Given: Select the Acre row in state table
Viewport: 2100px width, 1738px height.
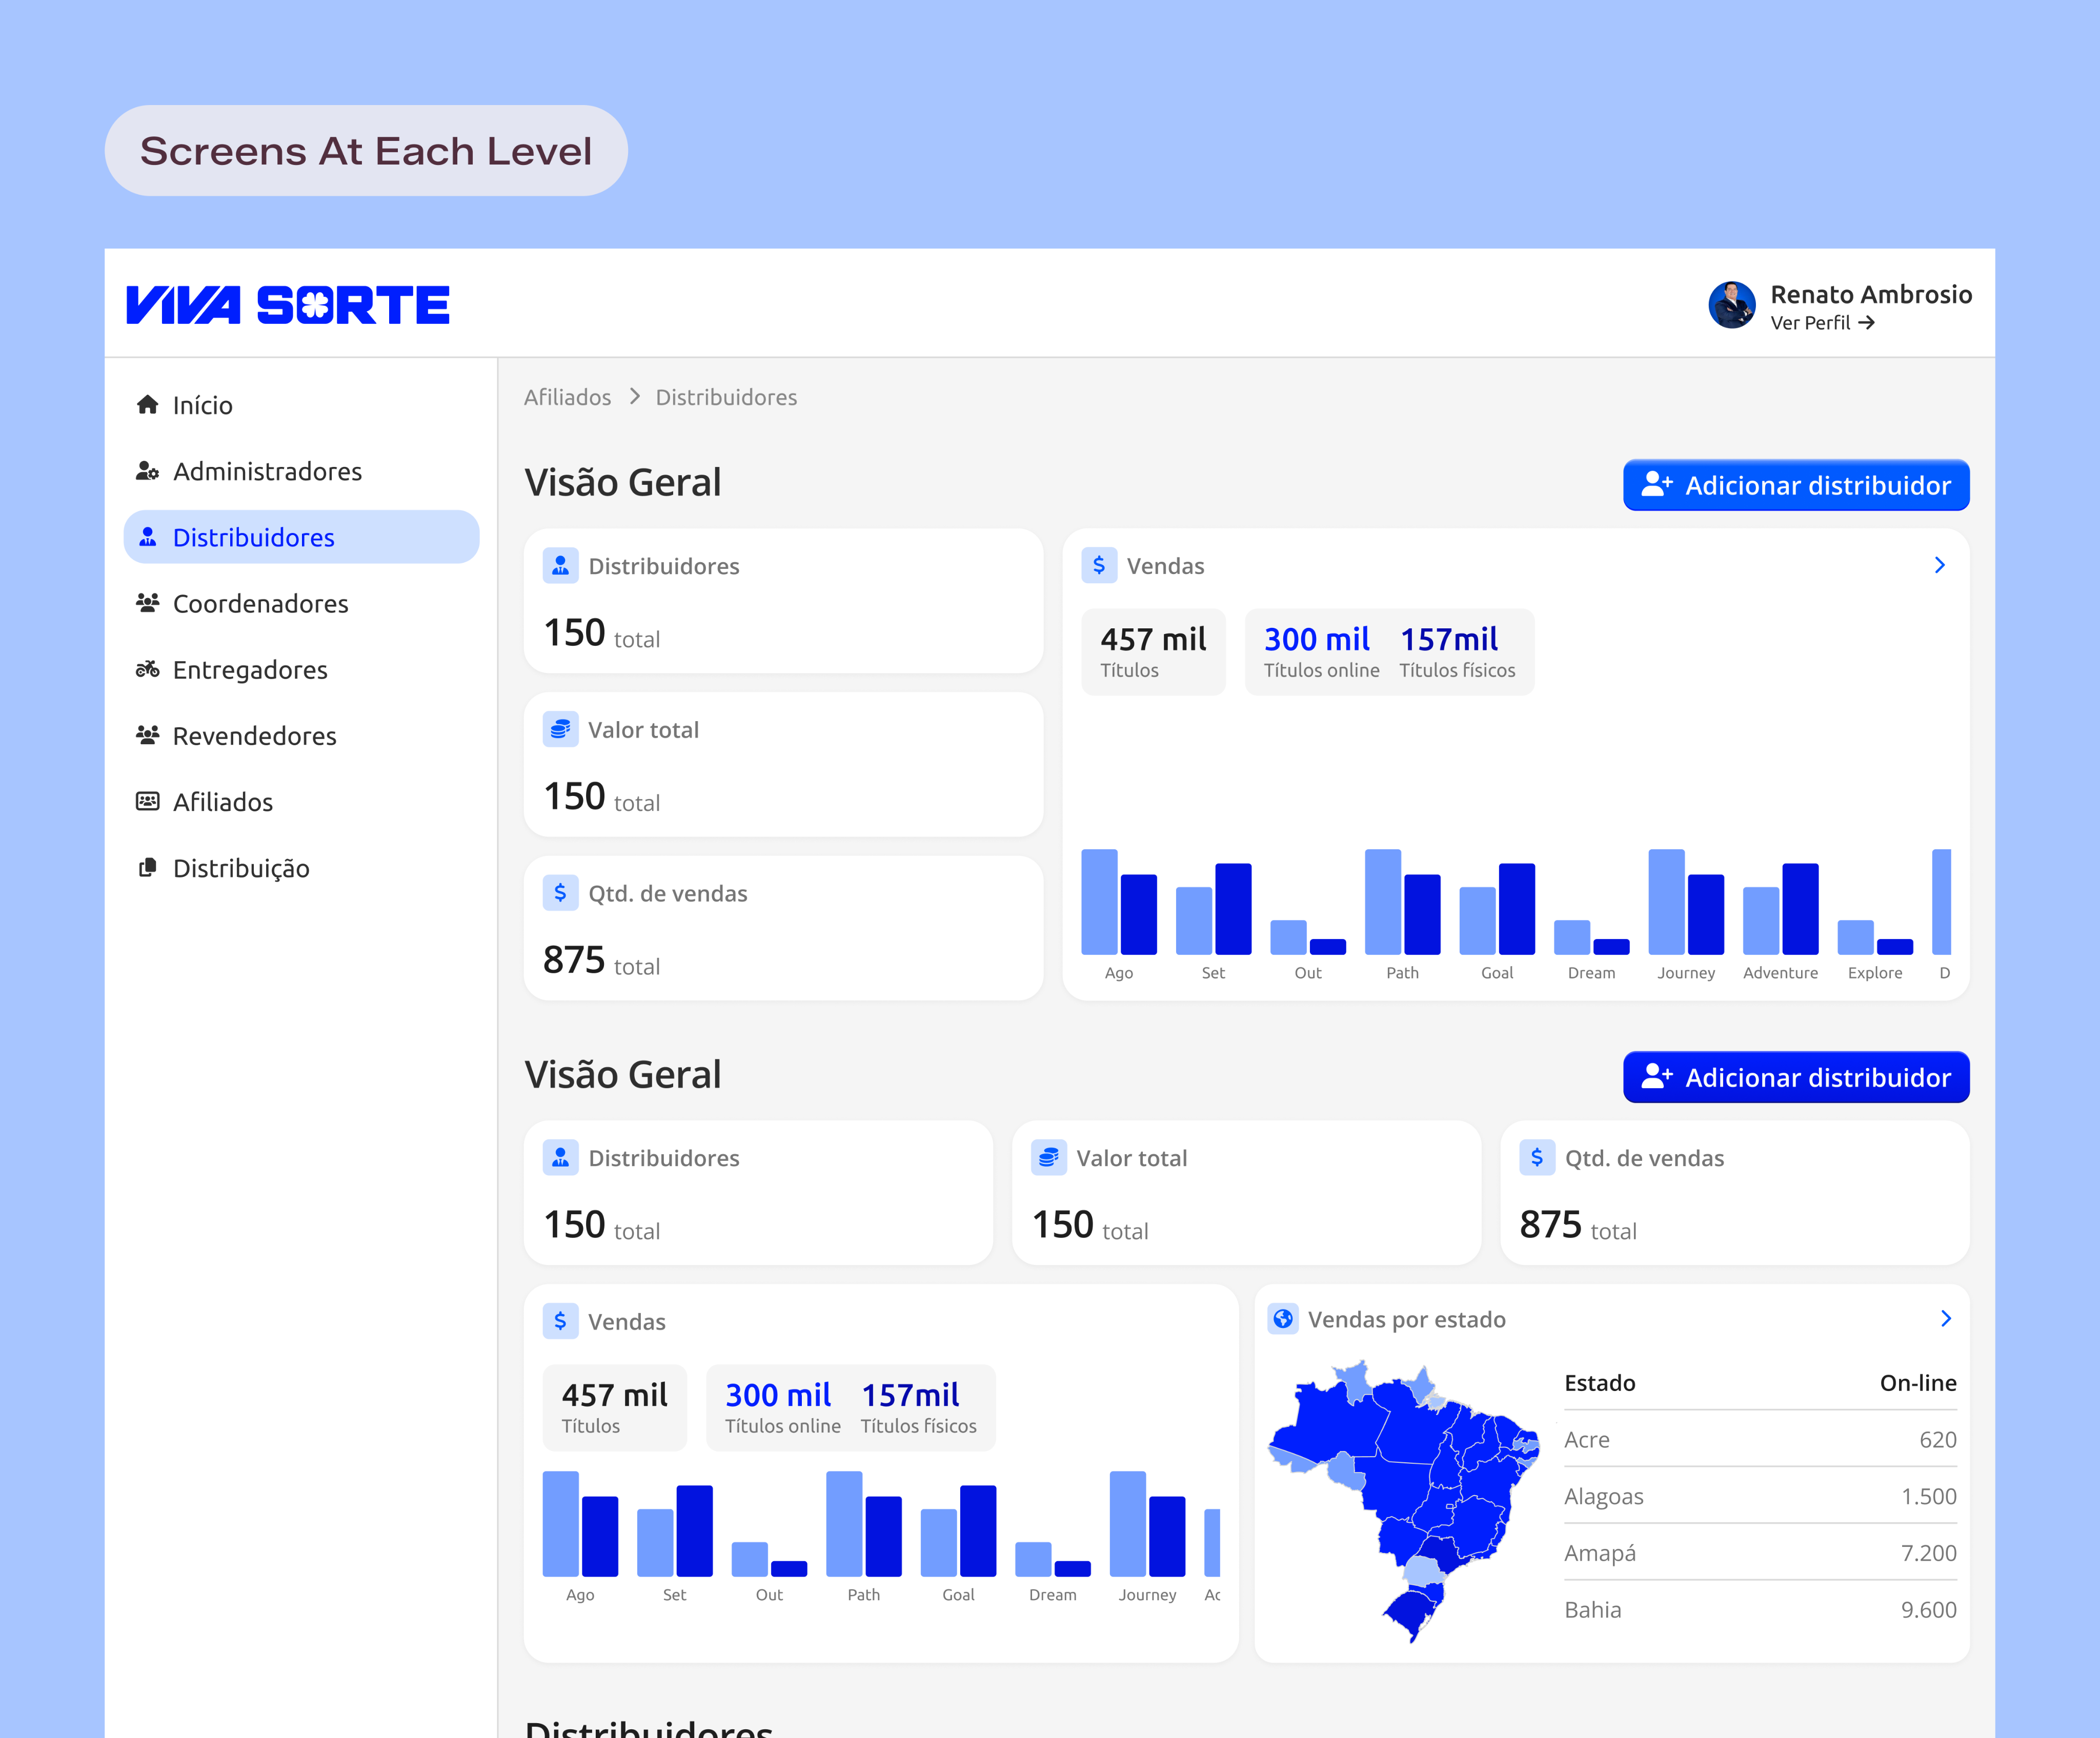Looking at the screenshot, I should click(x=1760, y=1439).
